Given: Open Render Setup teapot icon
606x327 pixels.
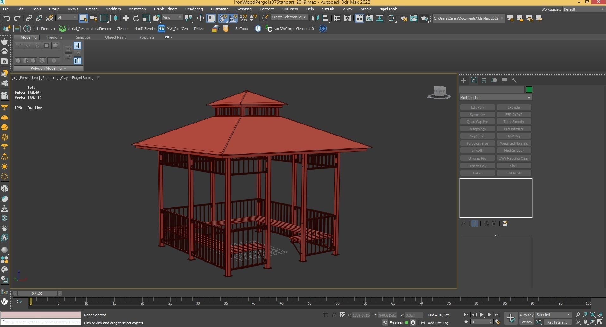Looking at the screenshot, I should (x=403, y=18).
